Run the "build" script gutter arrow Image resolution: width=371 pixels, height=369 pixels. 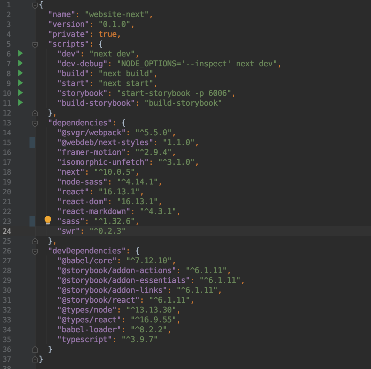pyautogui.click(x=21, y=73)
